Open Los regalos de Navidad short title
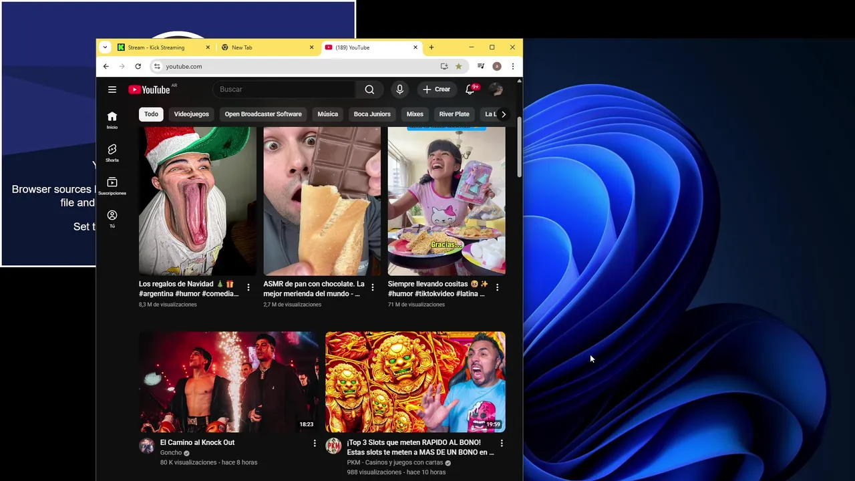This screenshot has width=855, height=481. (x=189, y=289)
